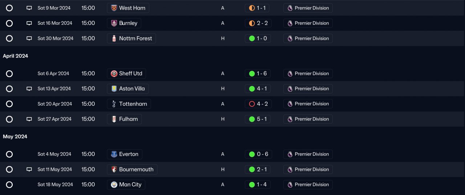
Task: Select the radio circle for the West Ham fixture
Action: point(9,8)
